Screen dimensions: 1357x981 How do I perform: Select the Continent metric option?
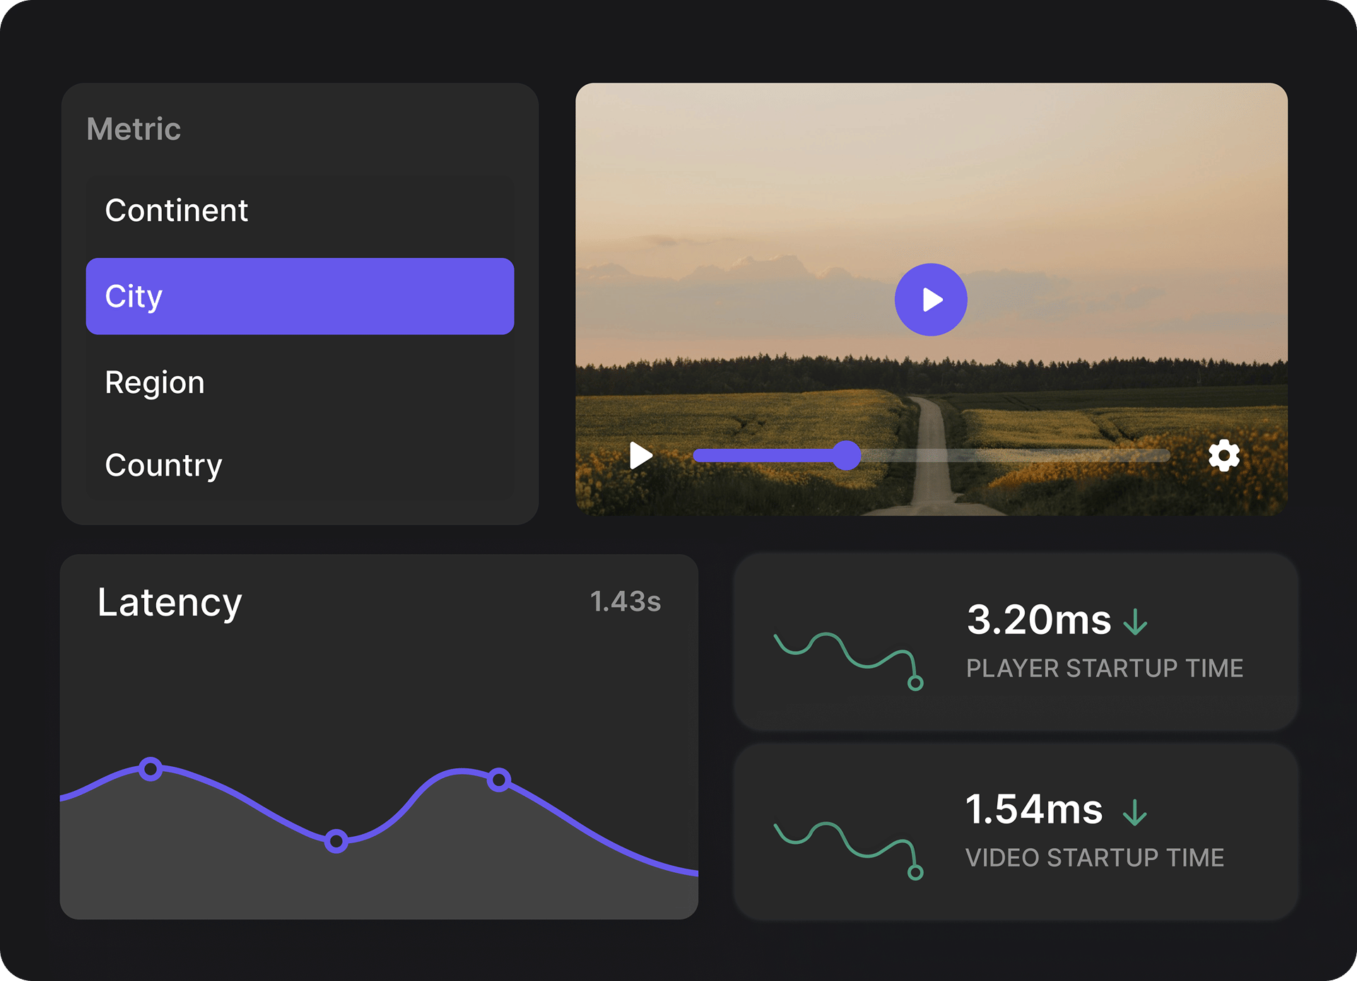300,211
